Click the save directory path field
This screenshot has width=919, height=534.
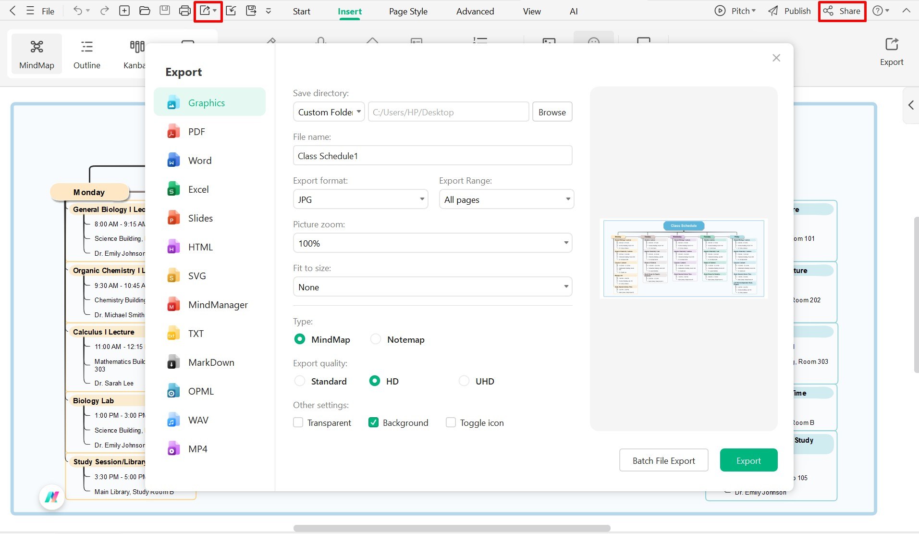(x=448, y=112)
